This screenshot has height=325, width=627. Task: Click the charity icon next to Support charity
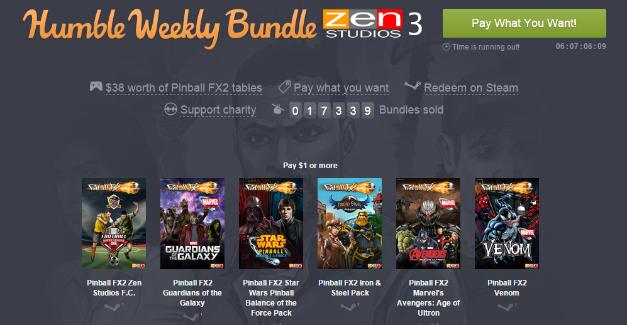pos(171,109)
